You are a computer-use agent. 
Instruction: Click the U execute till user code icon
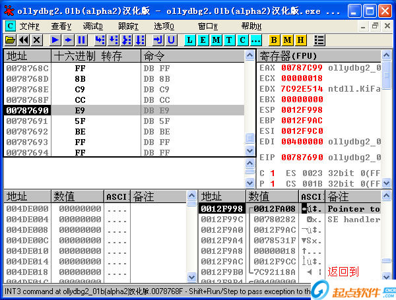point(172,40)
